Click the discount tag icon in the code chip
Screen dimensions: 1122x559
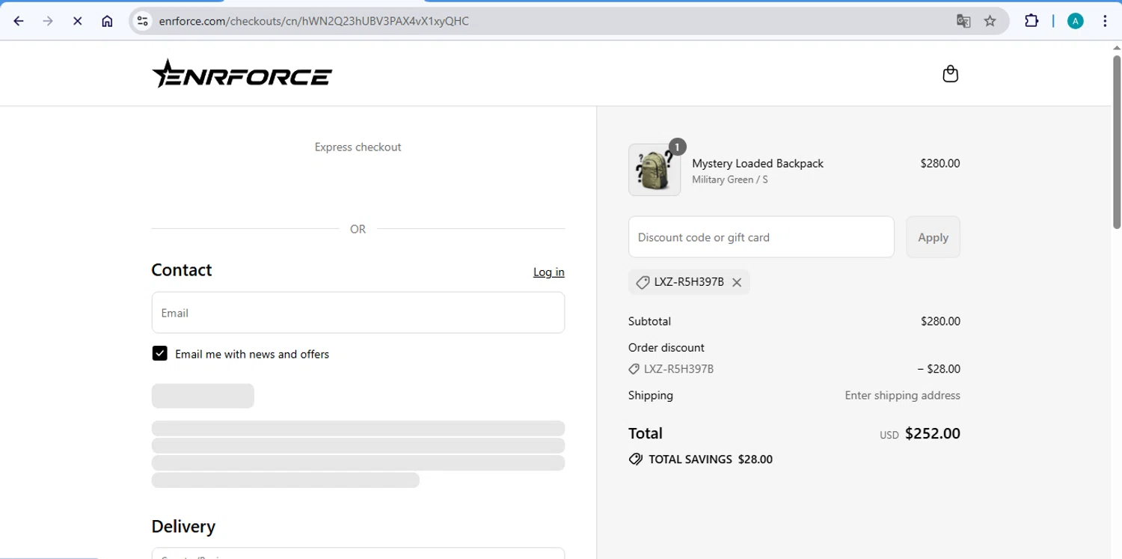(642, 282)
